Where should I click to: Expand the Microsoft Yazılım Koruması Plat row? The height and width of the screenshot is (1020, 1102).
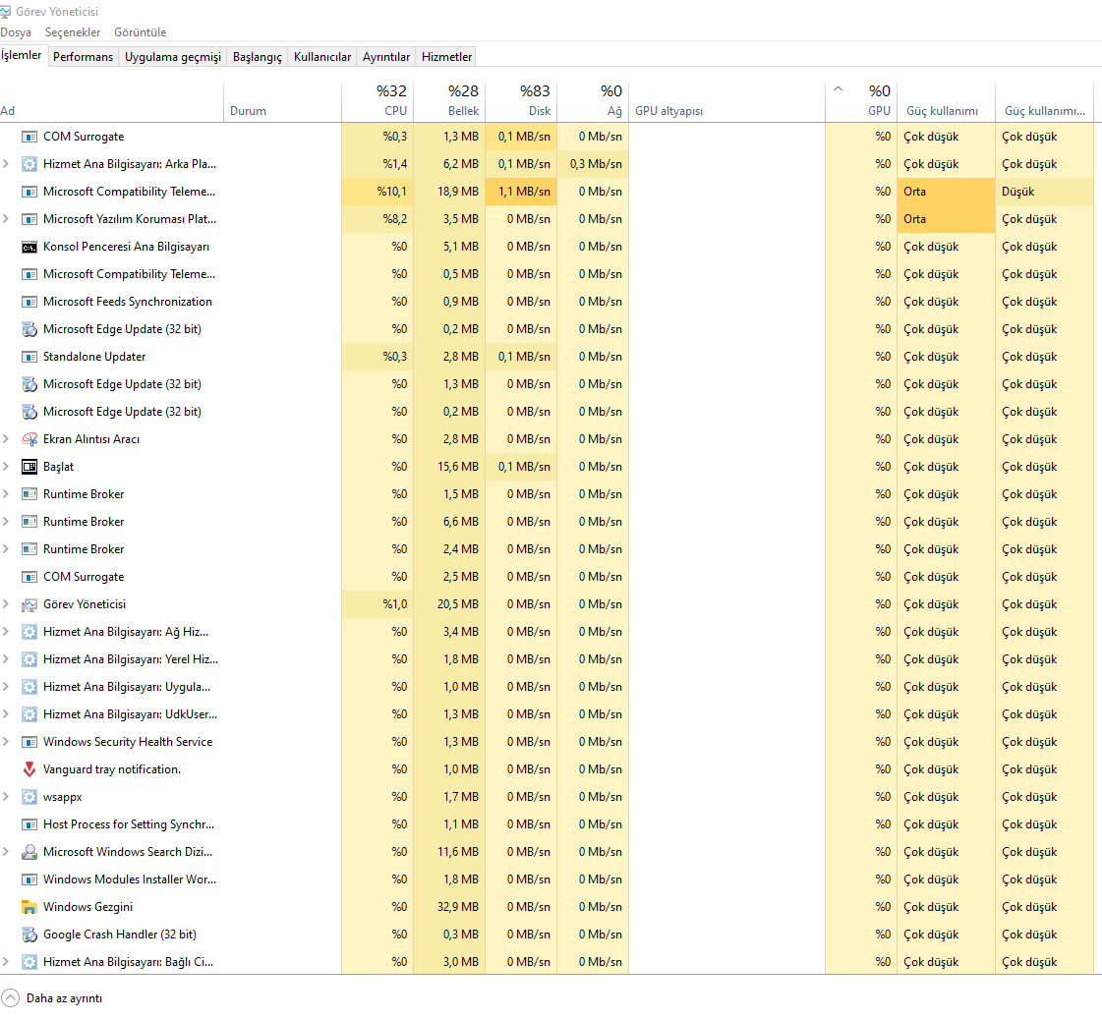[6, 219]
